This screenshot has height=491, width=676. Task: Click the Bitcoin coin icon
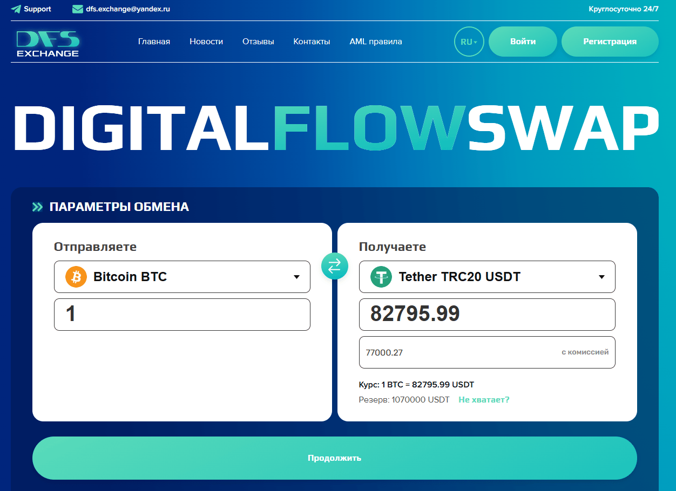point(76,277)
